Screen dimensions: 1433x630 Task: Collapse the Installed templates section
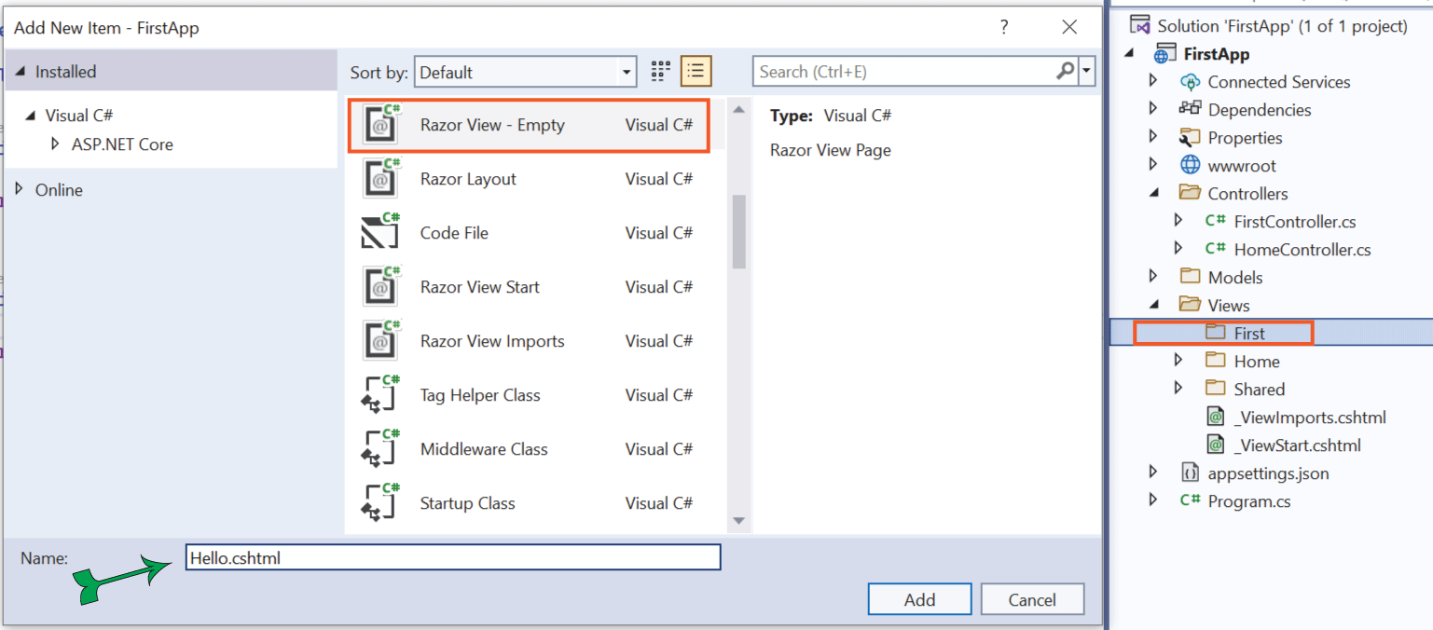coord(21,72)
